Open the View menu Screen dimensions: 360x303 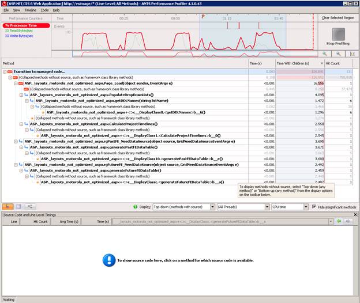point(17,10)
